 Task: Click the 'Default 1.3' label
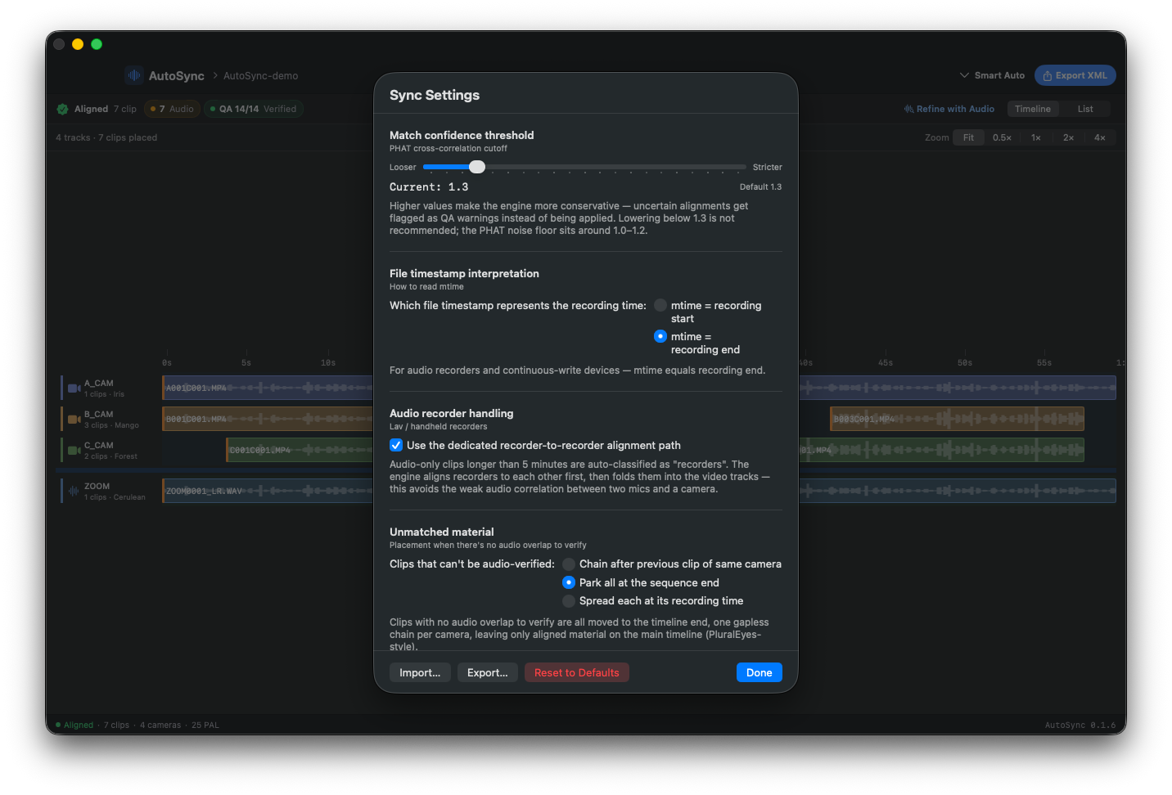pos(761,186)
